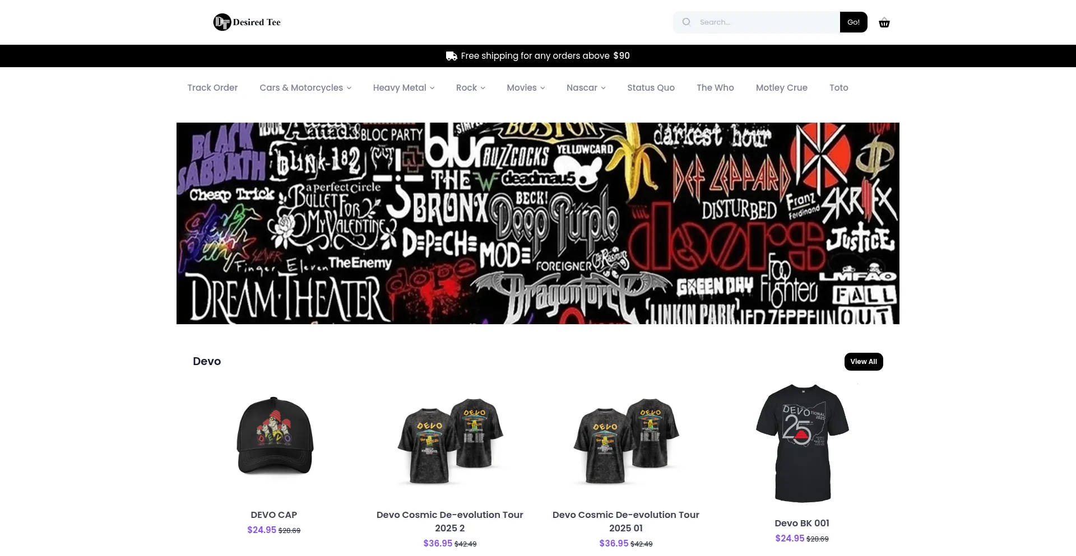The height and width of the screenshot is (556, 1076).
Task: Open the DEVO CAP product image
Action: point(274,436)
